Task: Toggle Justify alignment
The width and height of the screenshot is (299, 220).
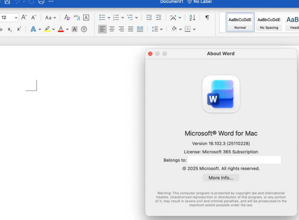Action: coord(131,29)
